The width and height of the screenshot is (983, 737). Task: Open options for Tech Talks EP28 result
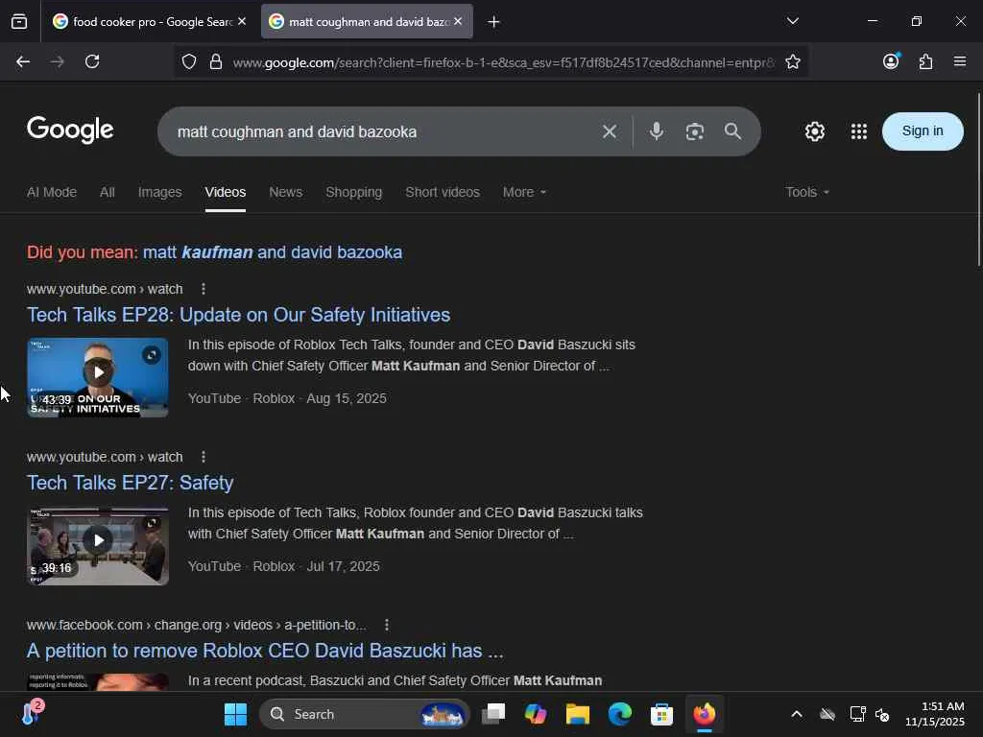coord(204,289)
